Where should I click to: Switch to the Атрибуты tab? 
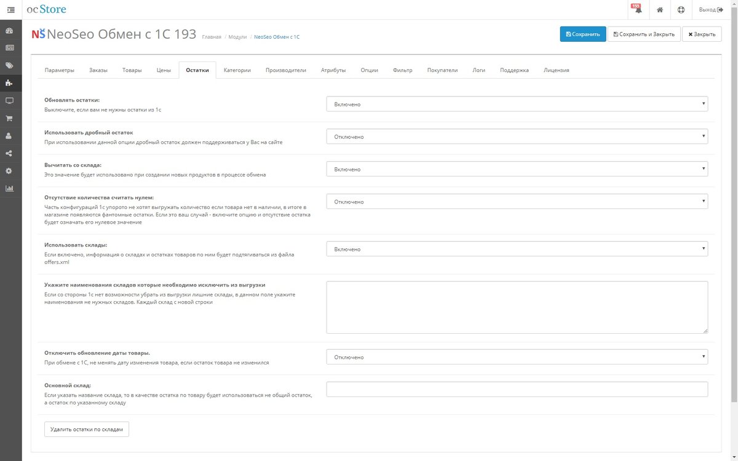[333, 70]
